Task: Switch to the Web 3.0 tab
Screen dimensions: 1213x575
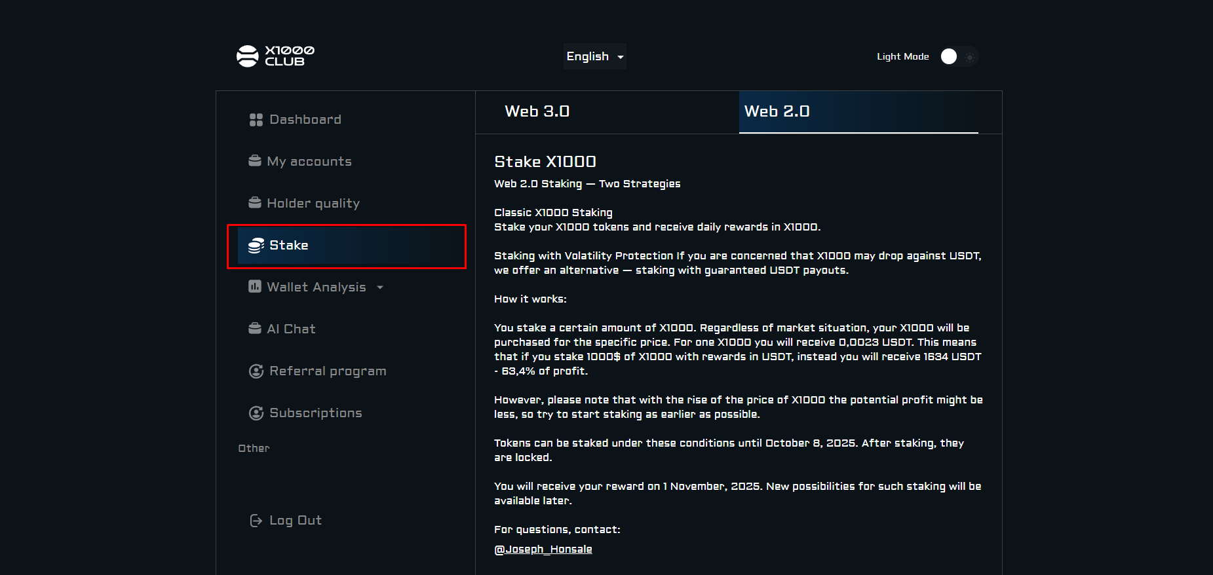Action: pyautogui.click(x=537, y=112)
